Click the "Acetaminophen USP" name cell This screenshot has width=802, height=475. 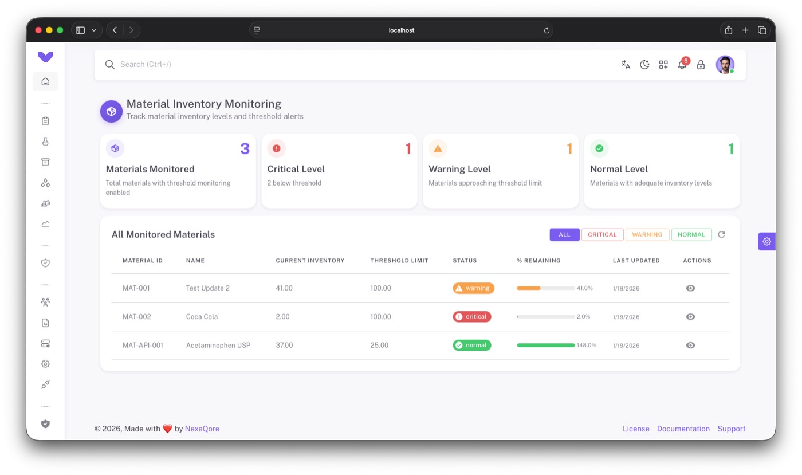218,346
